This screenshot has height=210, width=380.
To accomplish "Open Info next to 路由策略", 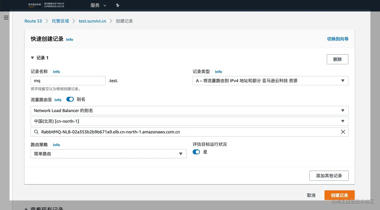I will click(56, 145).
